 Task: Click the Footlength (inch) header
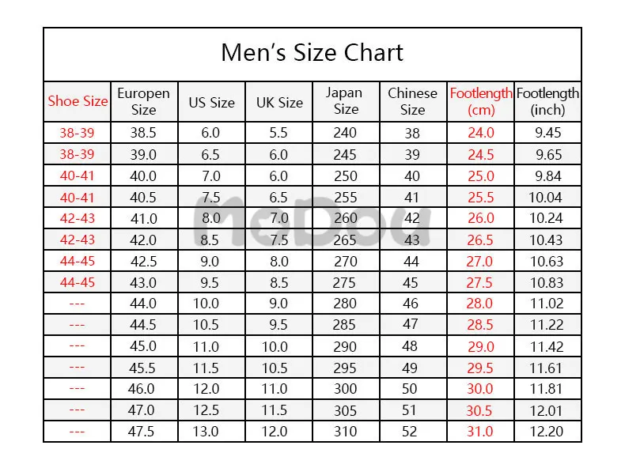547,101
